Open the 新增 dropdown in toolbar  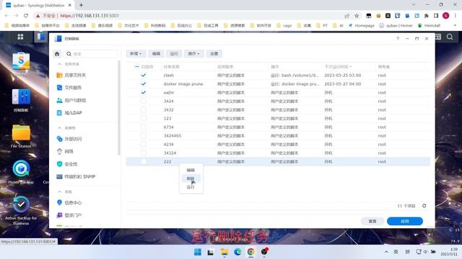coord(136,54)
